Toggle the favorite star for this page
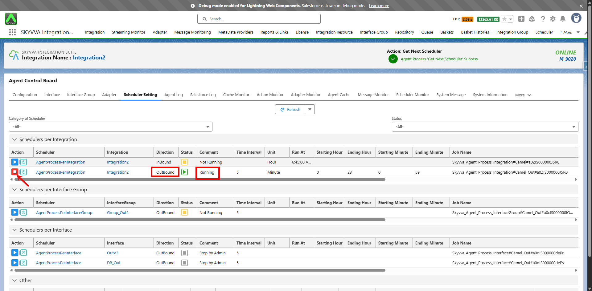Image resolution: width=592 pixels, height=291 pixels. coord(504,19)
